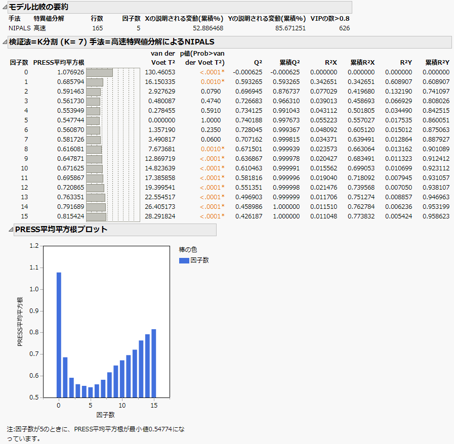The height and width of the screenshot is (444, 454).
Task: Select the shortest chart bar at factor 5
Action: coord(90,392)
